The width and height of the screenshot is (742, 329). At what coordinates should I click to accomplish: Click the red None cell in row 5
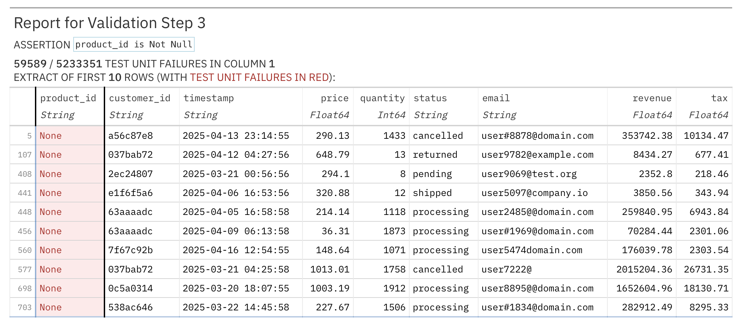70,136
